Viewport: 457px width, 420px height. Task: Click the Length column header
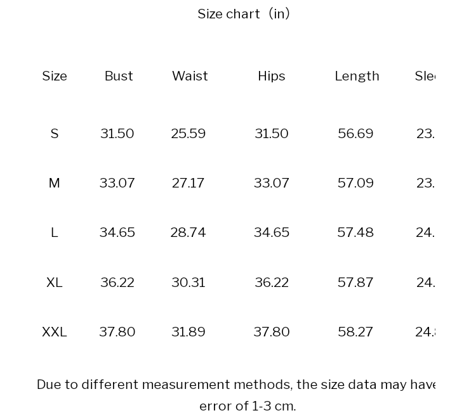[x=357, y=76]
